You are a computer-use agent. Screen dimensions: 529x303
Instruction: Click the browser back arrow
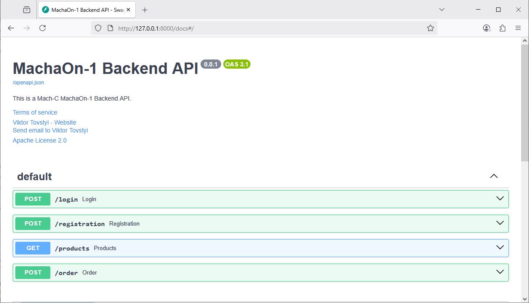(x=11, y=28)
